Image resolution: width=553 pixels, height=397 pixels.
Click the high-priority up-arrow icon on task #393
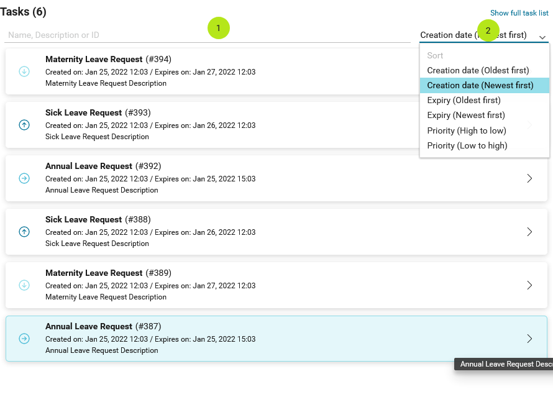click(24, 125)
